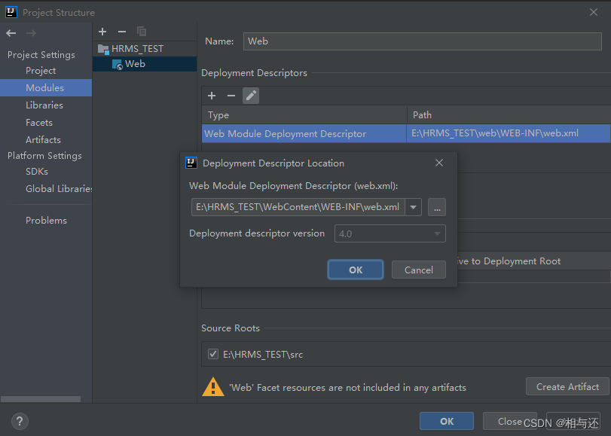Screen dimensions: 611x436
Task: Browse for web.xml with the ... button
Action: pyautogui.click(x=437, y=207)
